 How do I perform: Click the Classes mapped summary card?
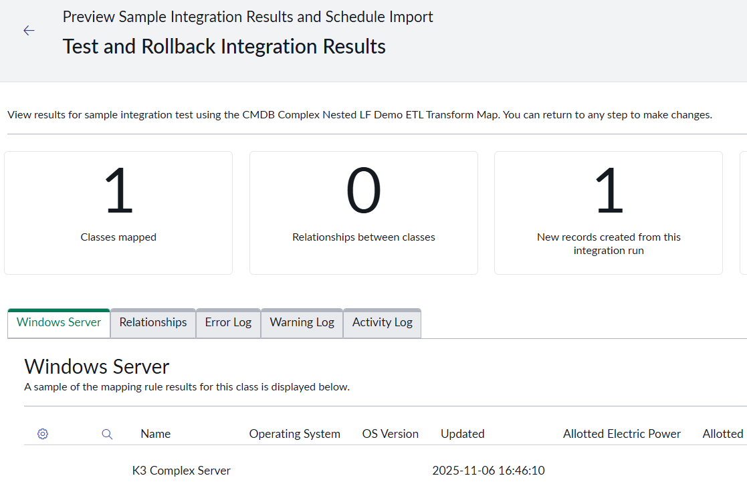[118, 213]
